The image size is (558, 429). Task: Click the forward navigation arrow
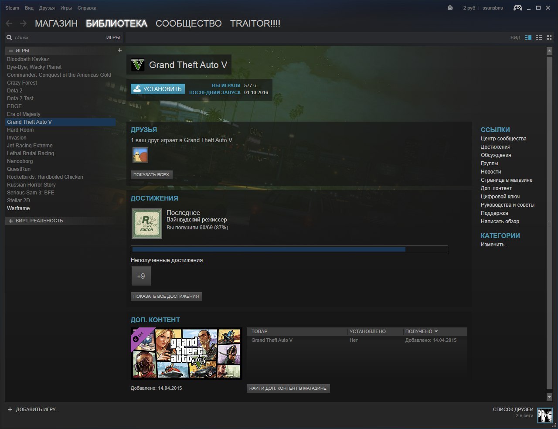(23, 24)
